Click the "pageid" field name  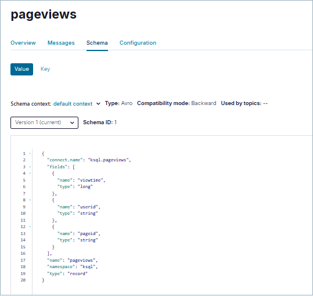88,233
